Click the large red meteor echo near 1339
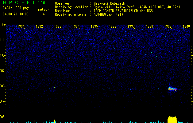The height and width of the screenshot is (123, 193). point(172,89)
